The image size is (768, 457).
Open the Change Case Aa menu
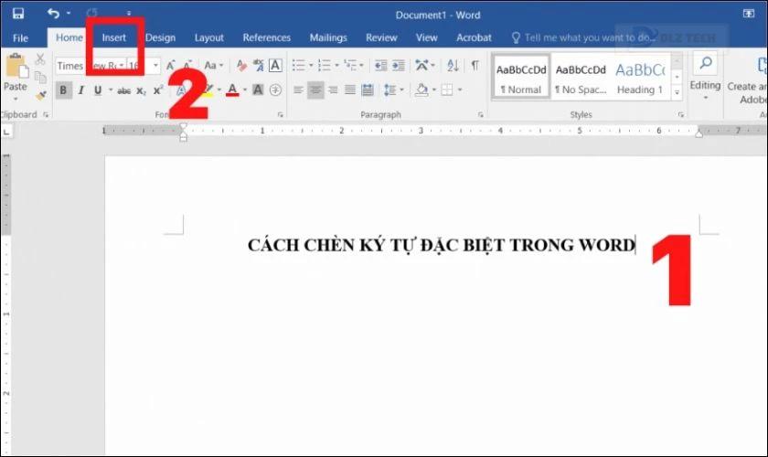(214, 65)
